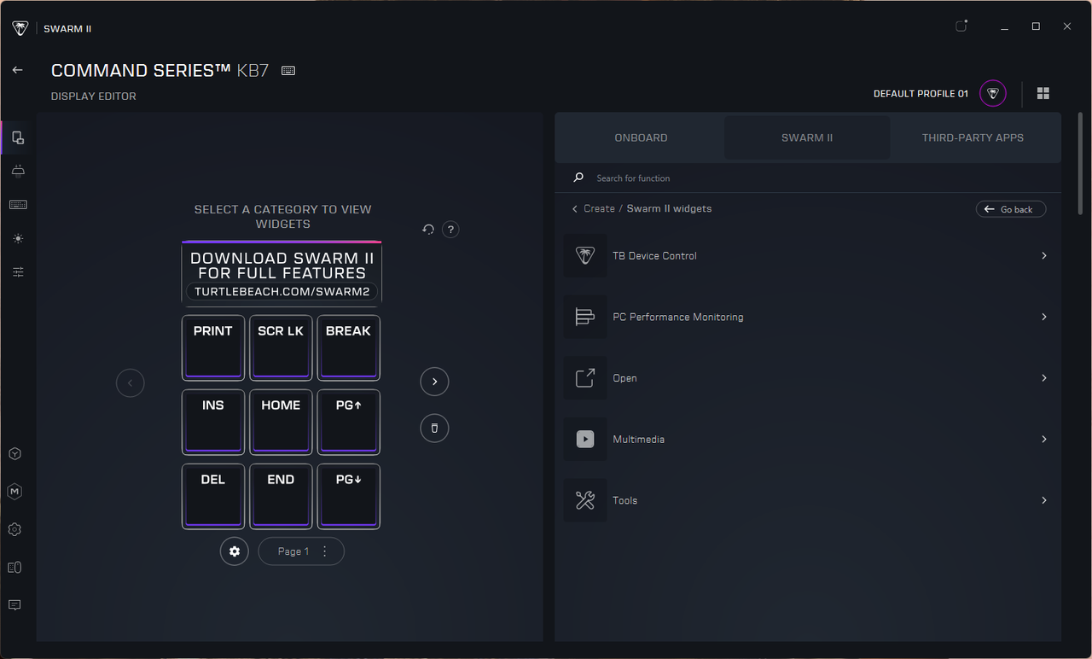The height and width of the screenshot is (659, 1092).
Task: Expand the Tools category chevron
Action: (x=1044, y=500)
